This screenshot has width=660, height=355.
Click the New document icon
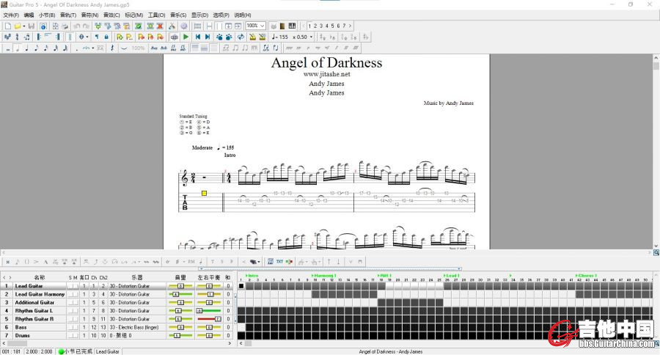pyautogui.click(x=7, y=26)
